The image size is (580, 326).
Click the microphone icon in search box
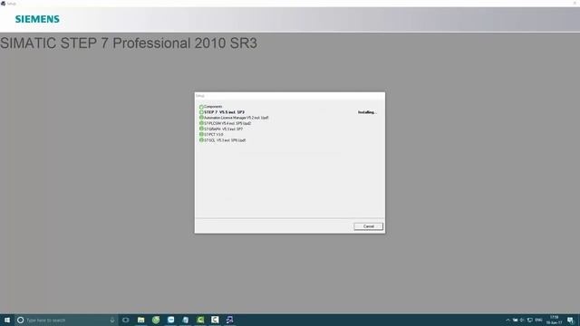[112, 320]
